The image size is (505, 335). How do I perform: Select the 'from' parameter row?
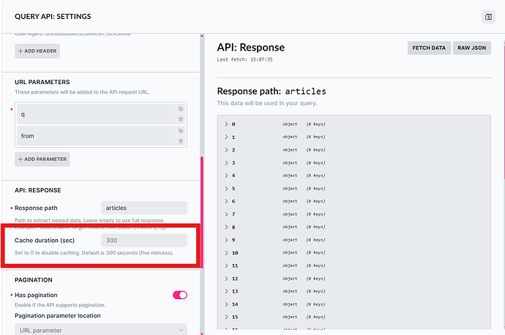95,136
